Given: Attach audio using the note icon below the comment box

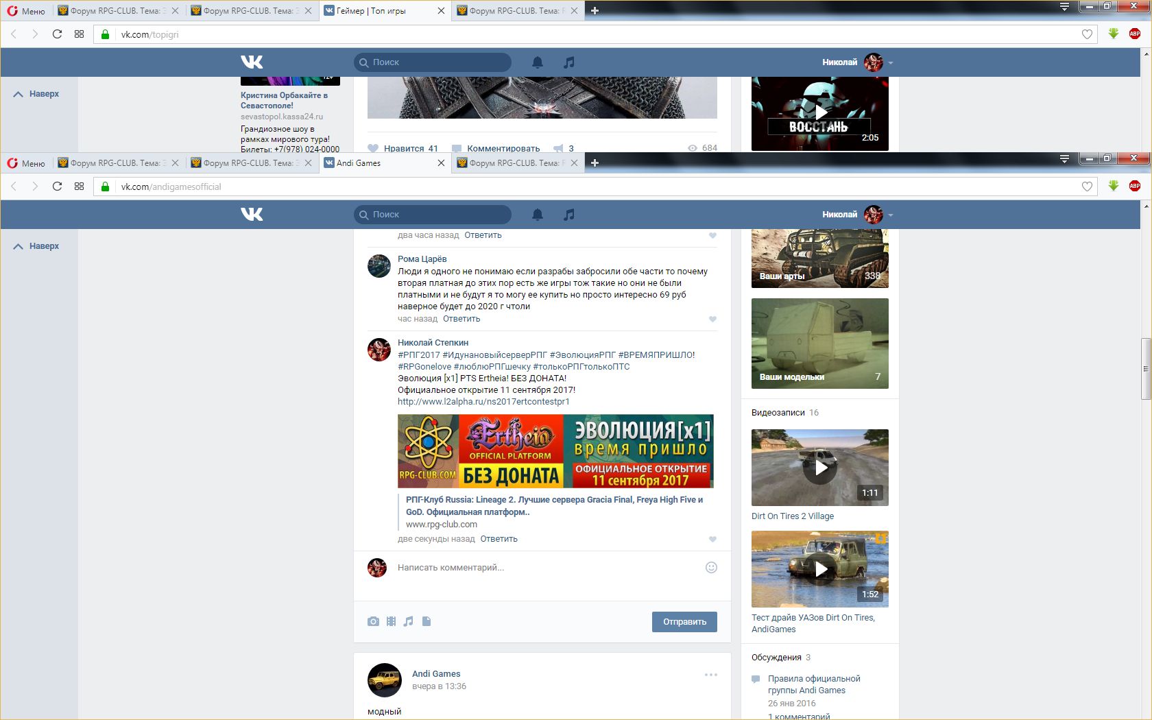Looking at the screenshot, I should click(x=409, y=621).
